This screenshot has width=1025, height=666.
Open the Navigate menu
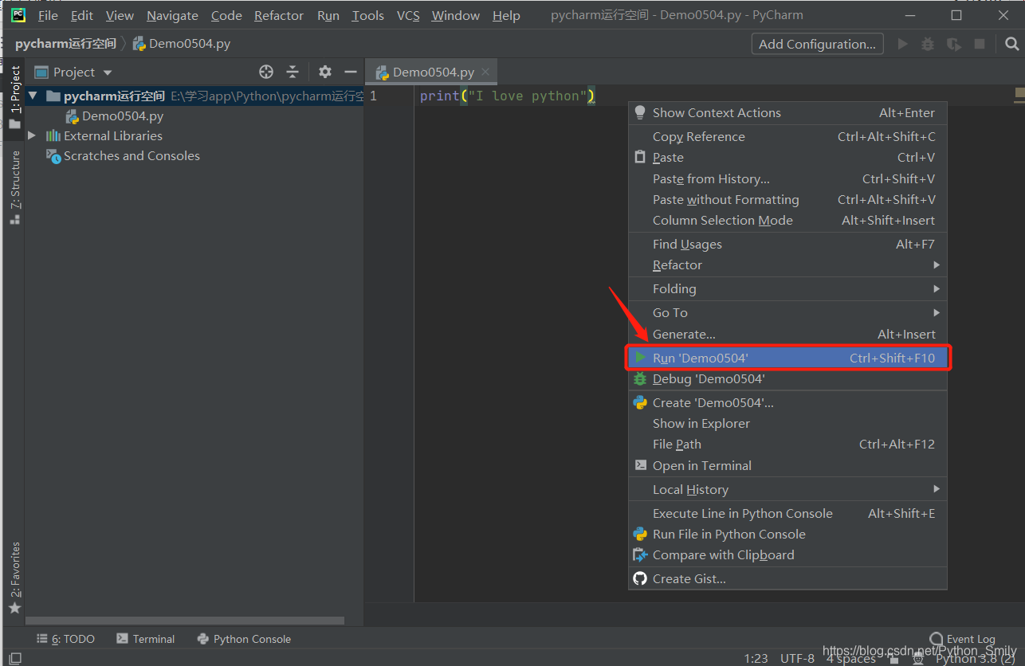172,15
